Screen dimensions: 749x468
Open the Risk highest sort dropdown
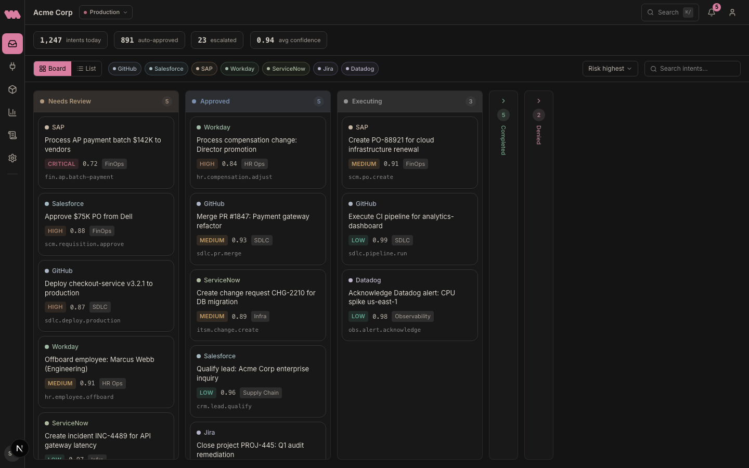pyautogui.click(x=610, y=69)
